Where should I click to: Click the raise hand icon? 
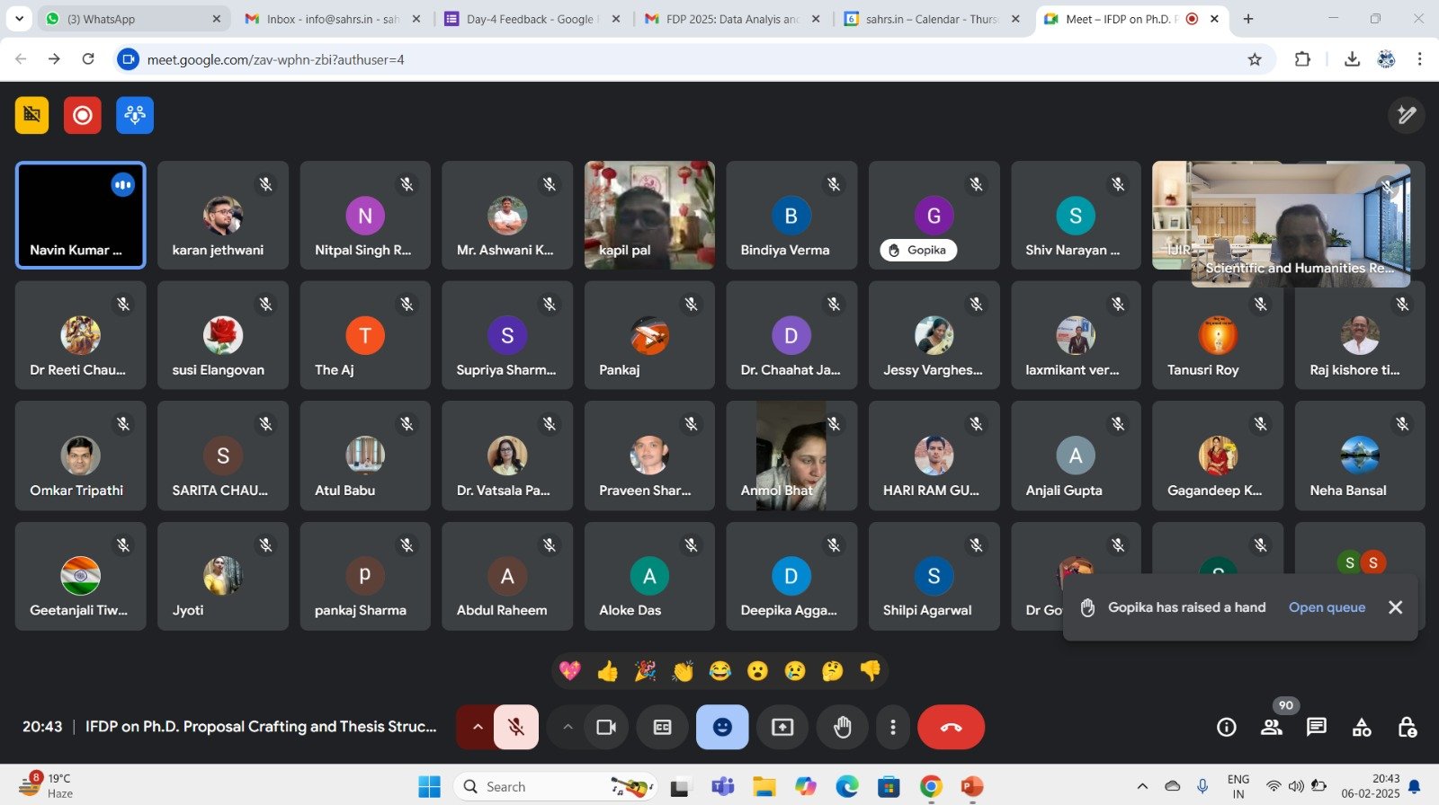(842, 727)
